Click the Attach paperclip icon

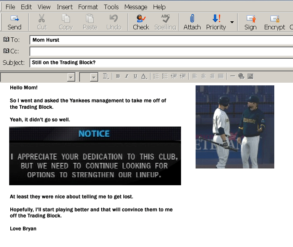pos(192,22)
